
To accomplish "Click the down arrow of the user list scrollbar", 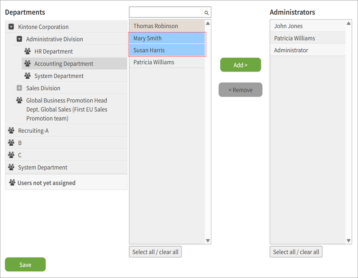I will pyautogui.click(x=207, y=240).
